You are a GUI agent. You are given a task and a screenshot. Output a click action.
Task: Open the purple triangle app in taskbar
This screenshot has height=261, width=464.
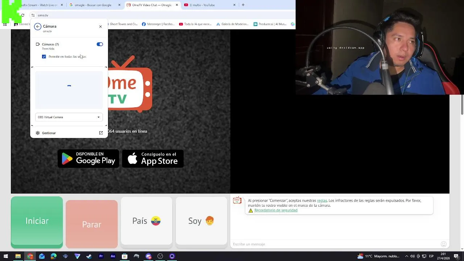77,256
